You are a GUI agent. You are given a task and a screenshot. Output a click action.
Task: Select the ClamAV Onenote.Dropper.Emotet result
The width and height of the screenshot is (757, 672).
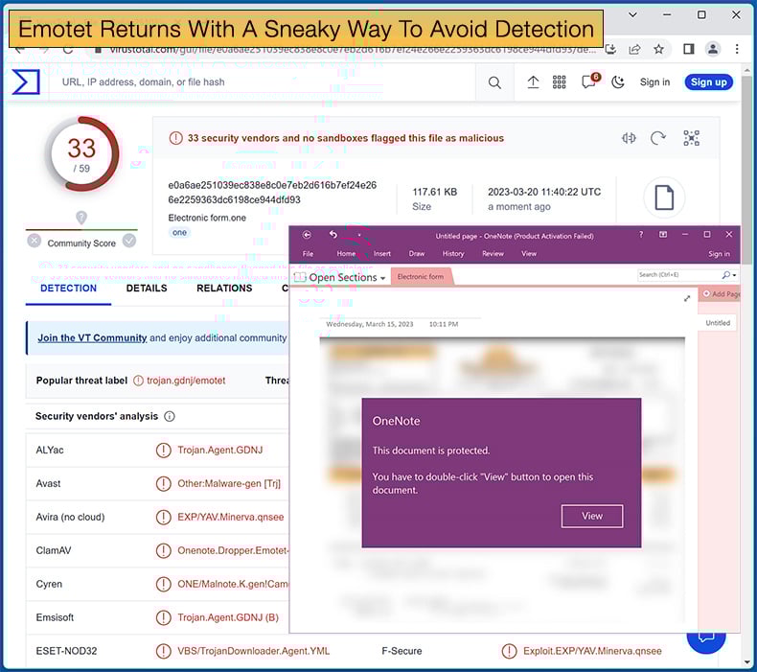click(233, 550)
